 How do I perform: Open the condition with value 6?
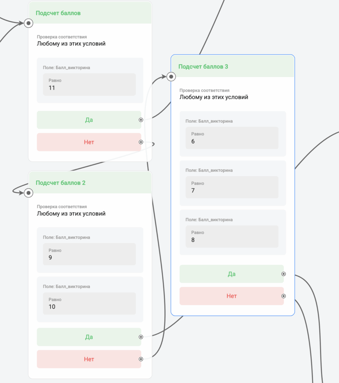tap(232, 138)
